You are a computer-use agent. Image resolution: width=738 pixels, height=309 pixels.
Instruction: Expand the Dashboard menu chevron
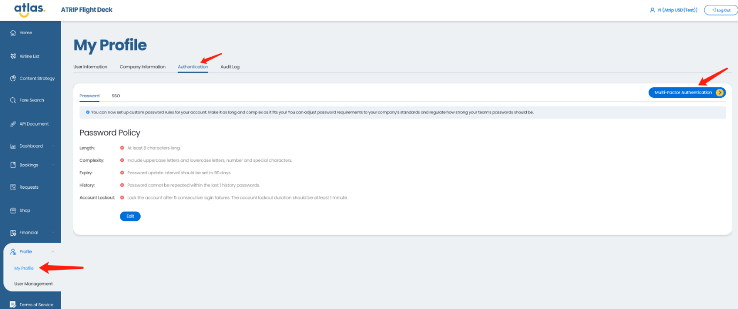tap(53, 146)
